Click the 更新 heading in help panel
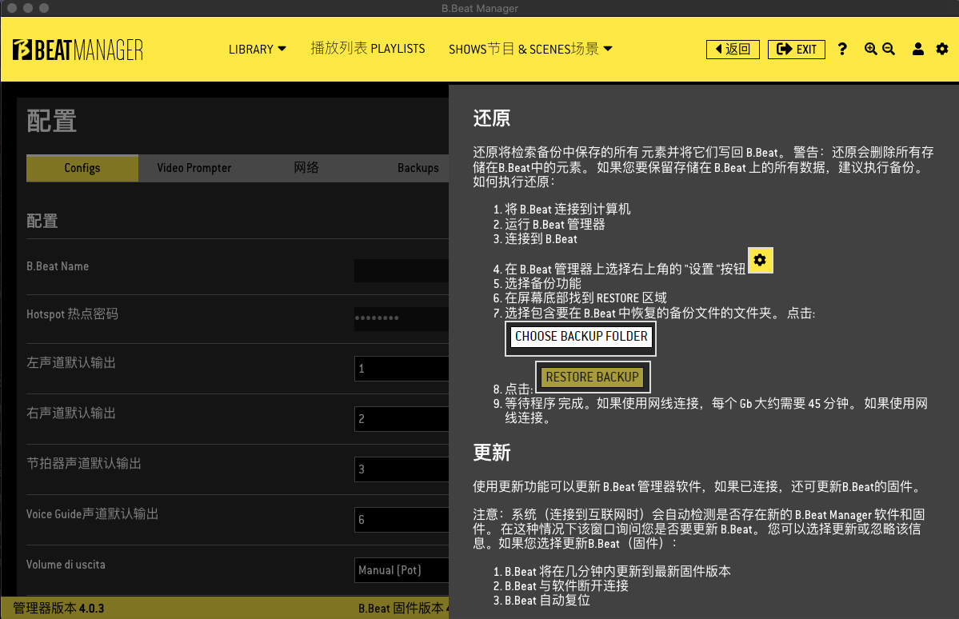The width and height of the screenshot is (959, 619). point(492,453)
